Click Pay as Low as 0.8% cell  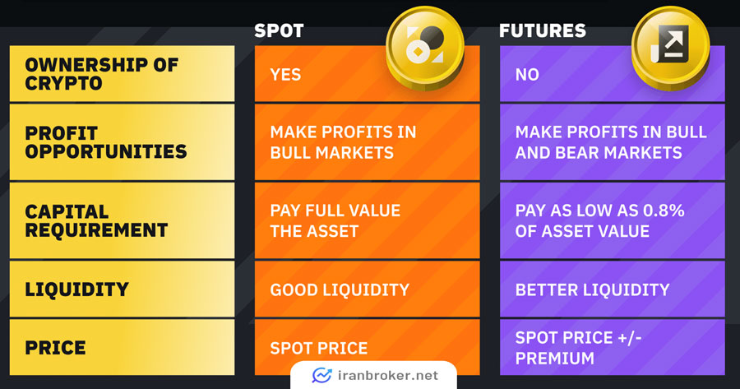[612, 220]
